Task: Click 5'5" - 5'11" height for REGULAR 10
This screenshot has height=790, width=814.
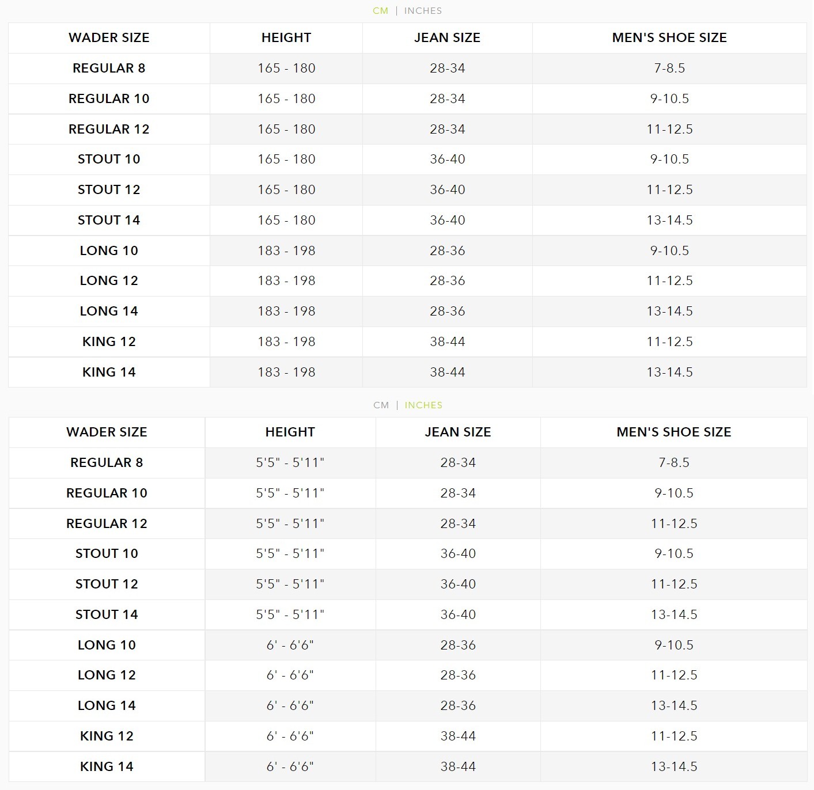Action: [290, 493]
